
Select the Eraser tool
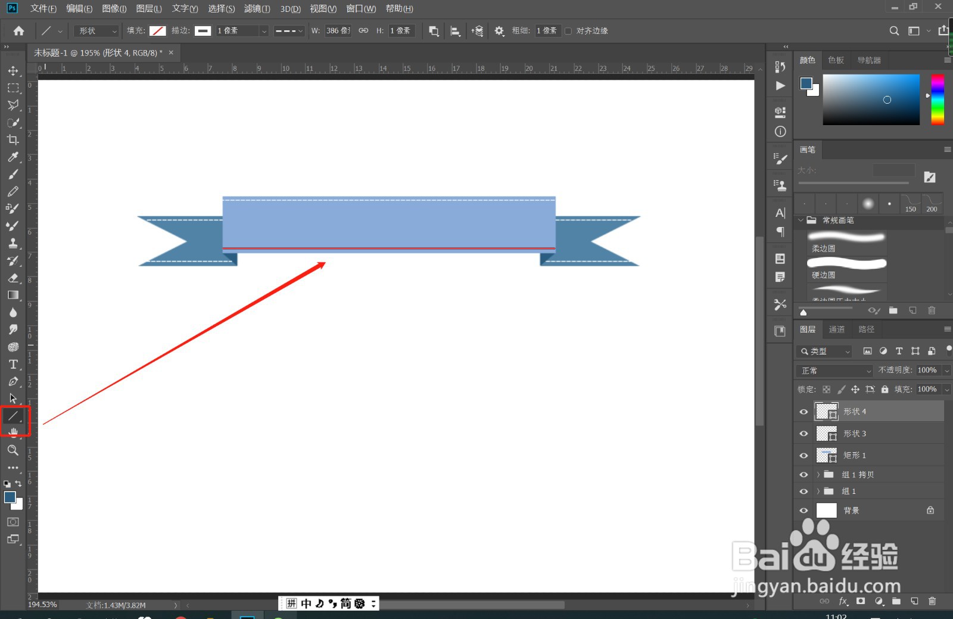[13, 278]
